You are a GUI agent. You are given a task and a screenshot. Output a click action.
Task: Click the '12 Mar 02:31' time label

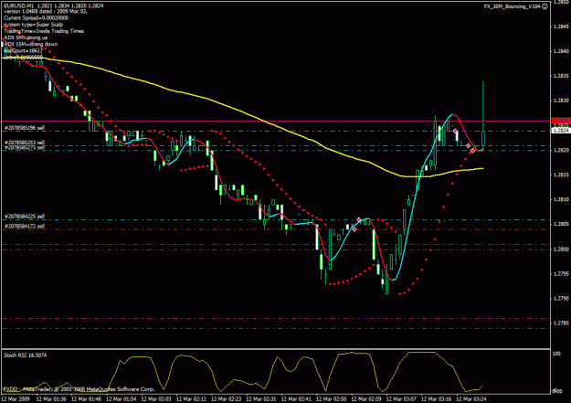coord(260,399)
